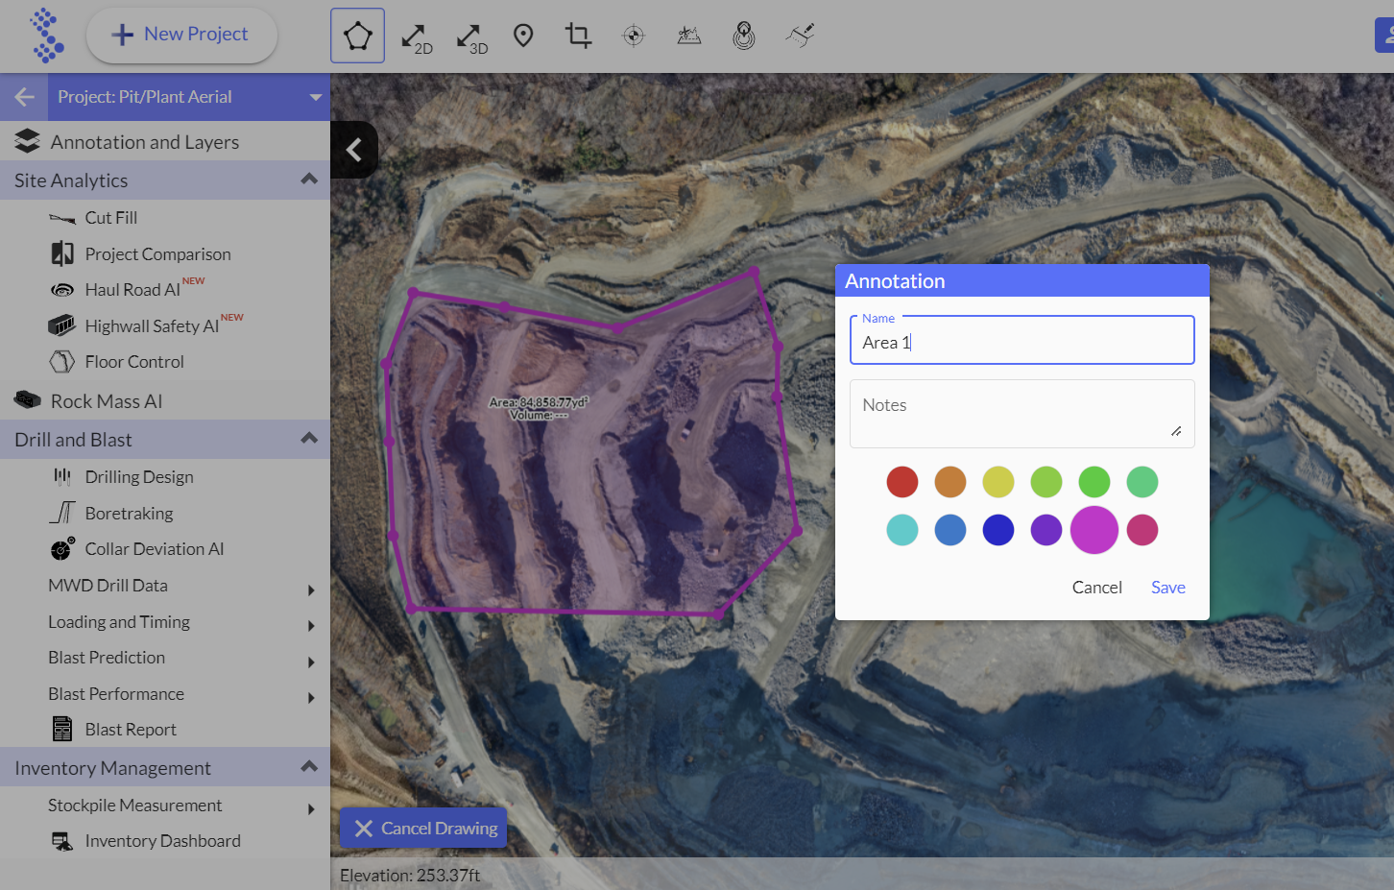Expand the Blast Performance submenu
The image size is (1394, 890).
coord(311,698)
